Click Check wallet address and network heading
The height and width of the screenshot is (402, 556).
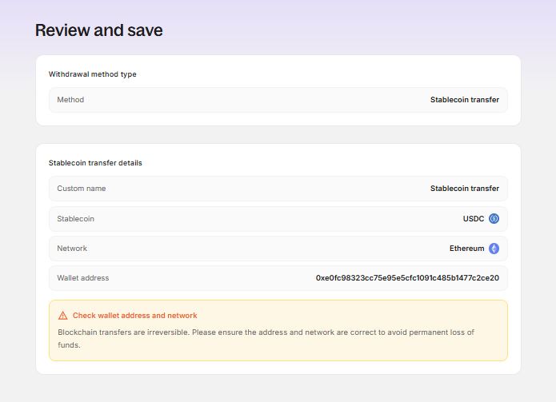pos(134,316)
